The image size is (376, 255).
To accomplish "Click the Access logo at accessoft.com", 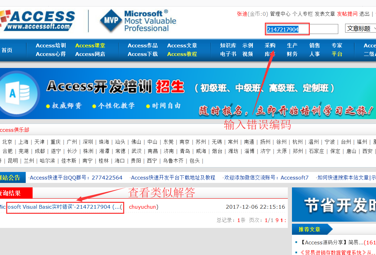I will pos(37,20).
